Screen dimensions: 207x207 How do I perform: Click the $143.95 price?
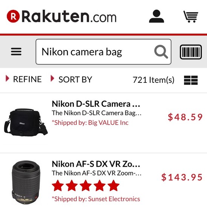click(x=182, y=177)
